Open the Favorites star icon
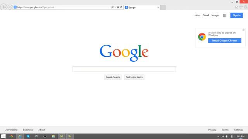 (x=241, y=7)
